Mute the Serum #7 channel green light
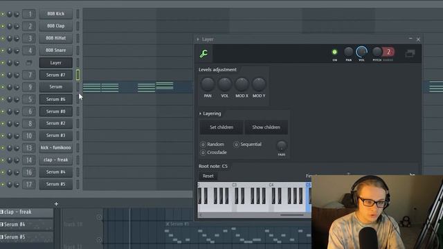The image size is (443, 249). point(3,75)
